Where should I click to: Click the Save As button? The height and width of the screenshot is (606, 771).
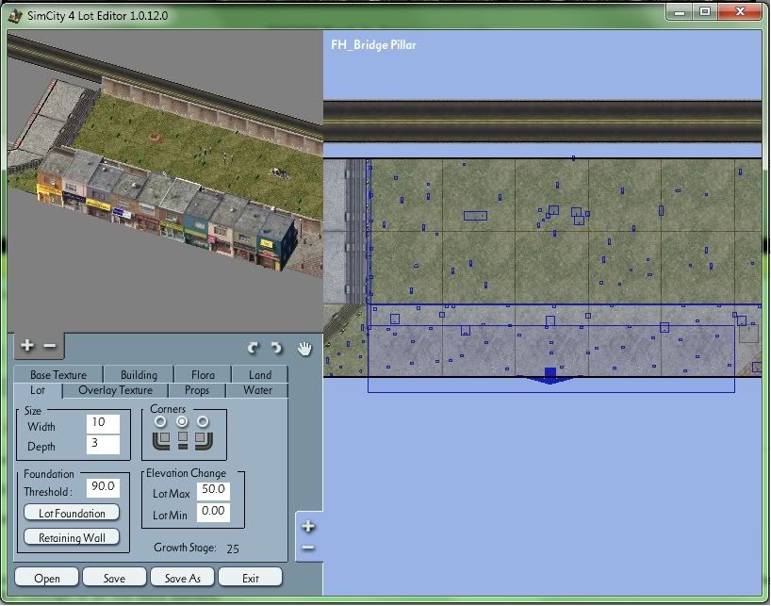[x=183, y=578]
